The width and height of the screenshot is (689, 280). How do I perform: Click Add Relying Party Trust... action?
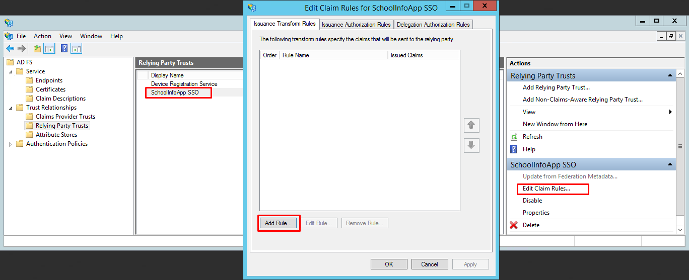556,87
